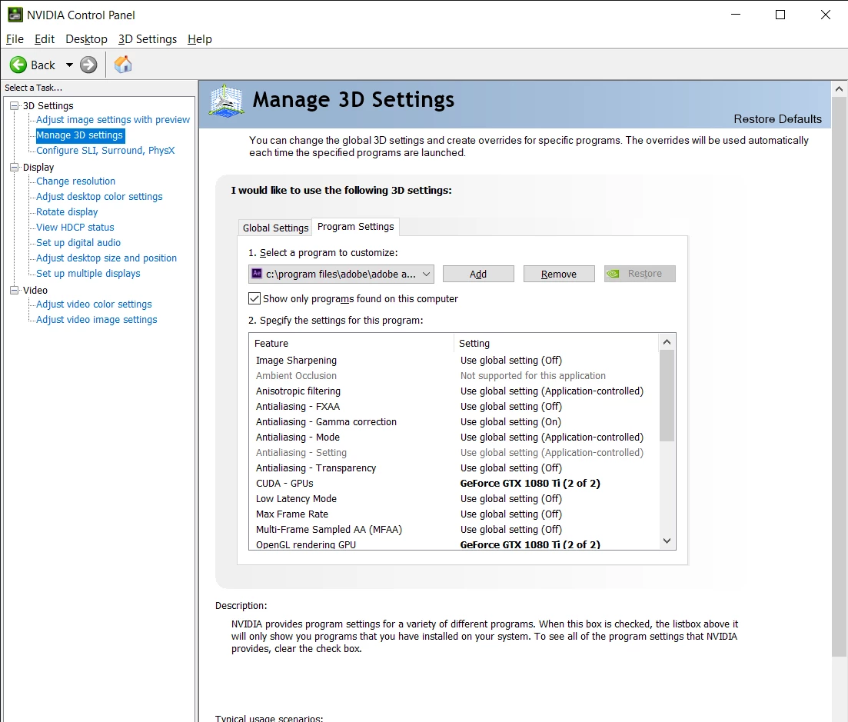Image resolution: width=848 pixels, height=722 pixels.
Task: Select Manage 3D settings in task tree
Action: coord(80,135)
